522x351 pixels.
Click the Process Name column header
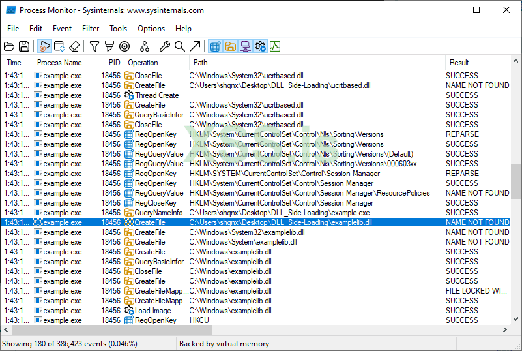pyautogui.click(x=66, y=63)
